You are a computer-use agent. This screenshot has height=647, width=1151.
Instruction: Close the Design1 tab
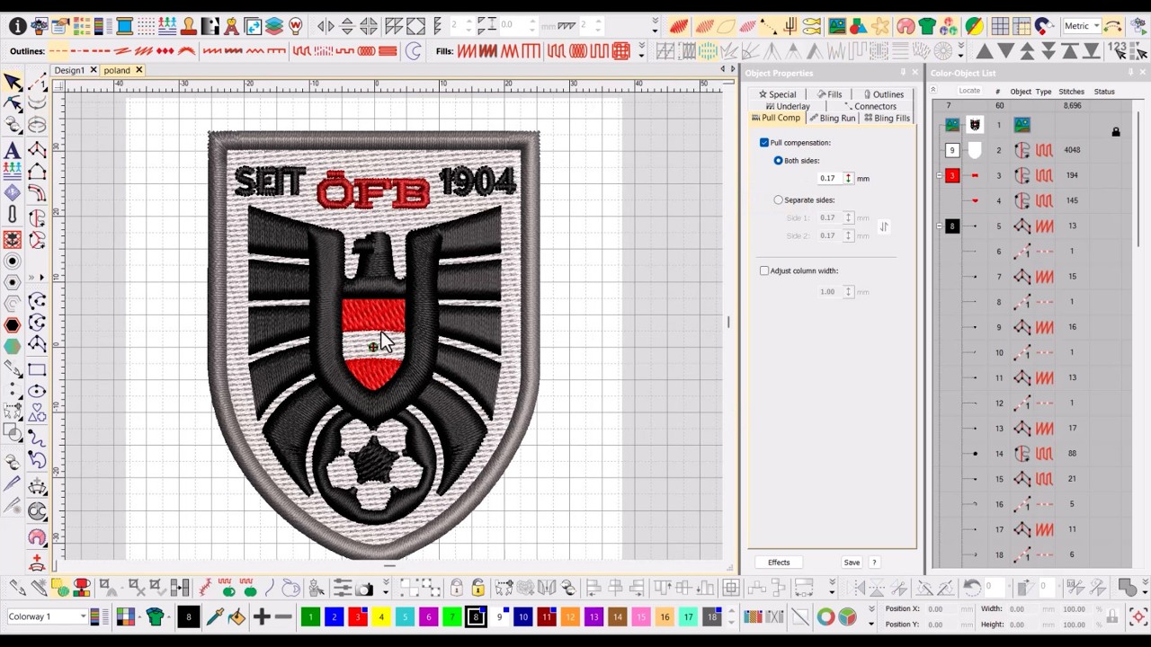coord(93,70)
